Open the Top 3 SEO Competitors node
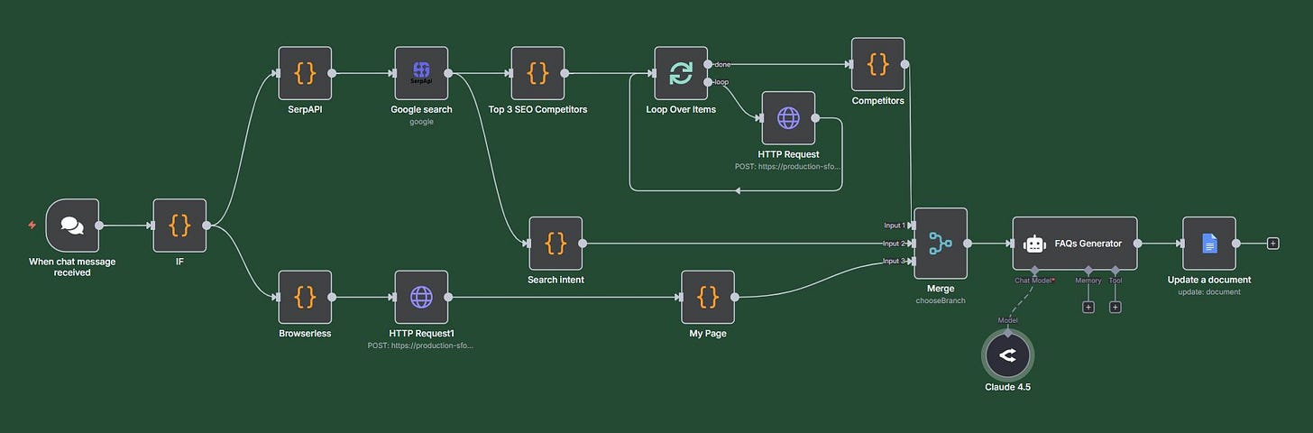 click(x=537, y=73)
